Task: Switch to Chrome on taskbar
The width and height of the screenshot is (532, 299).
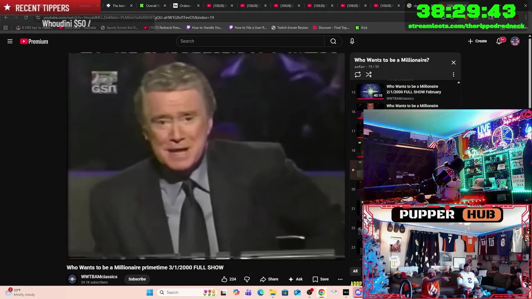Action: 322,292
